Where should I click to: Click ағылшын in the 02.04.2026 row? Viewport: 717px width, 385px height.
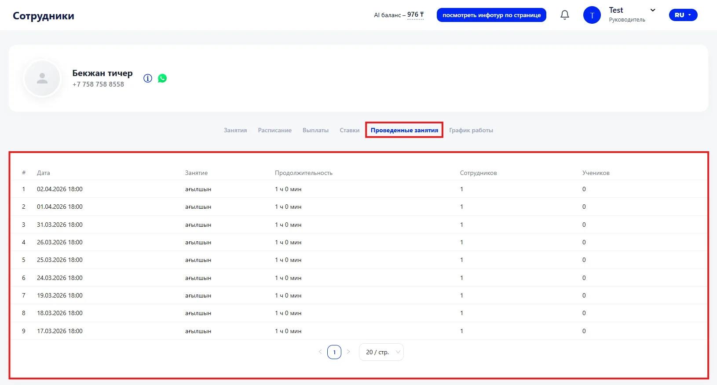tap(198, 189)
